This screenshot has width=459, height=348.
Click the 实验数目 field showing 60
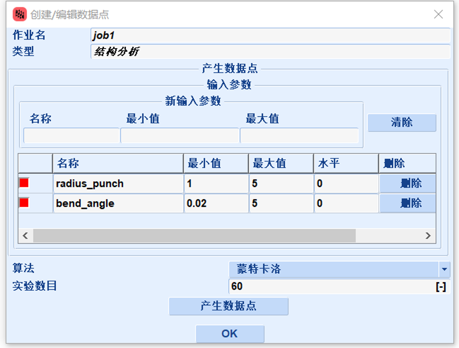(x=332, y=286)
